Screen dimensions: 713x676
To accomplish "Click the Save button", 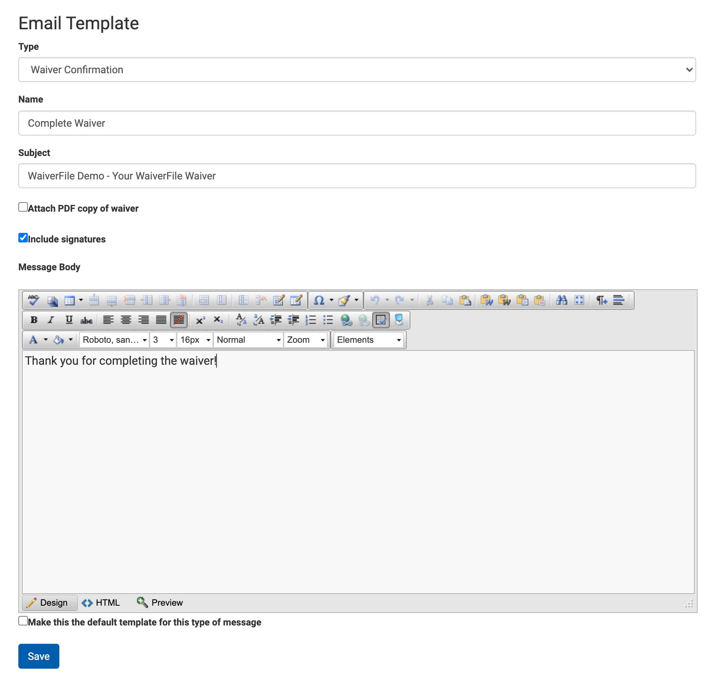I will point(38,656).
